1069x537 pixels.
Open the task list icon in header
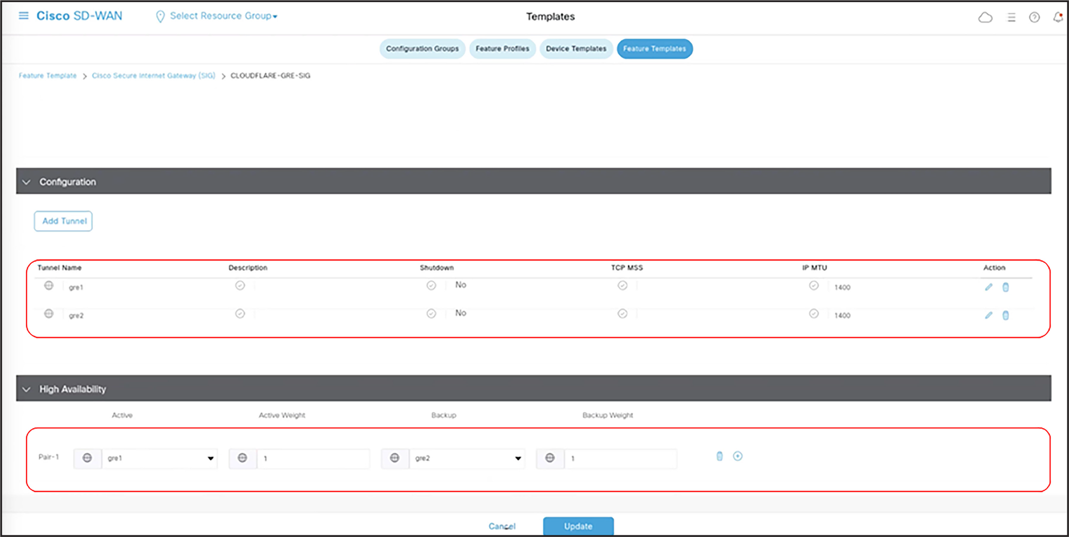tap(1012, 18)
